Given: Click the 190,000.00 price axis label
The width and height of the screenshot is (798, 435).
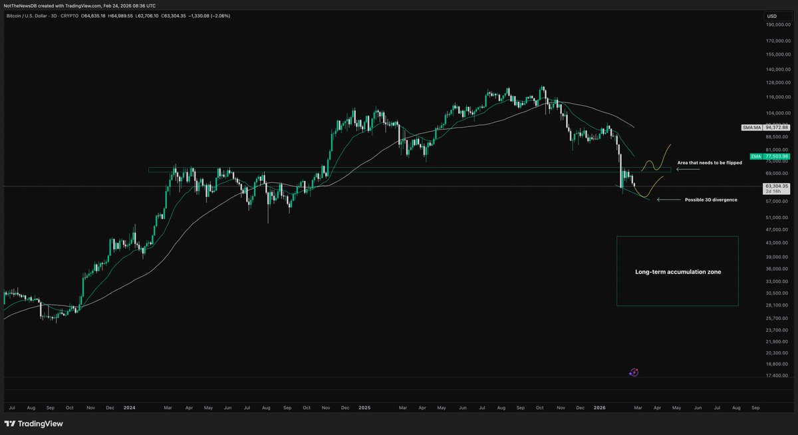Looking at the screenshot, I should click(778, 25).
